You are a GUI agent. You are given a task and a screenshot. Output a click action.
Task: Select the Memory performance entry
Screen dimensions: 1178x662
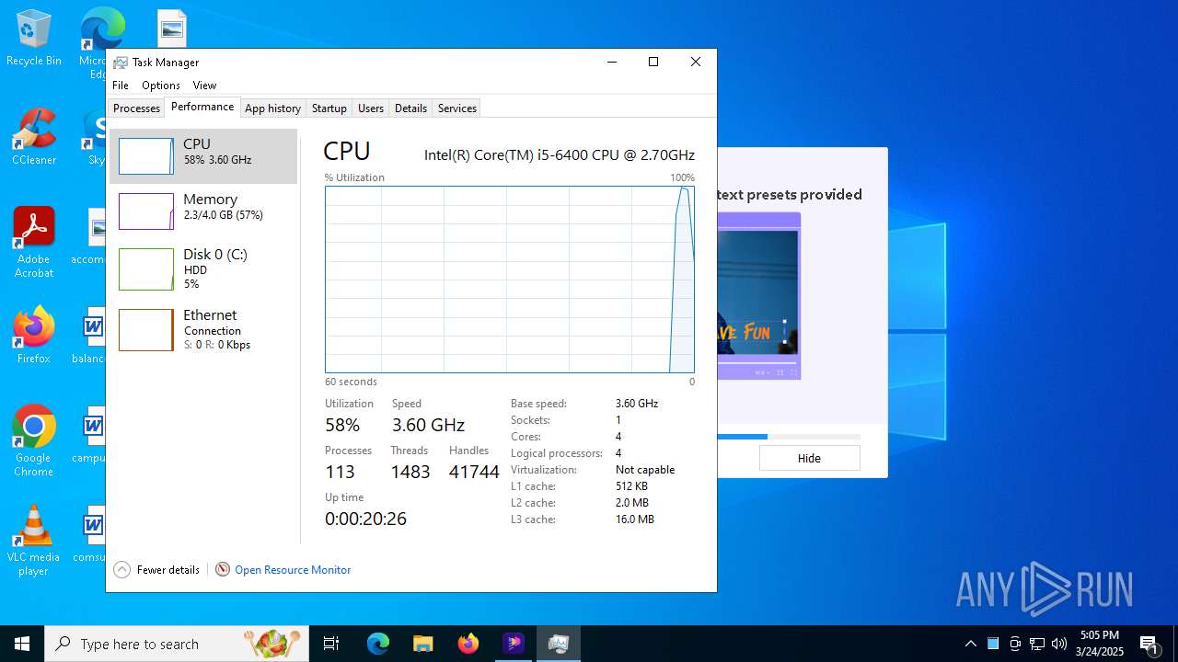pos(203,211)
